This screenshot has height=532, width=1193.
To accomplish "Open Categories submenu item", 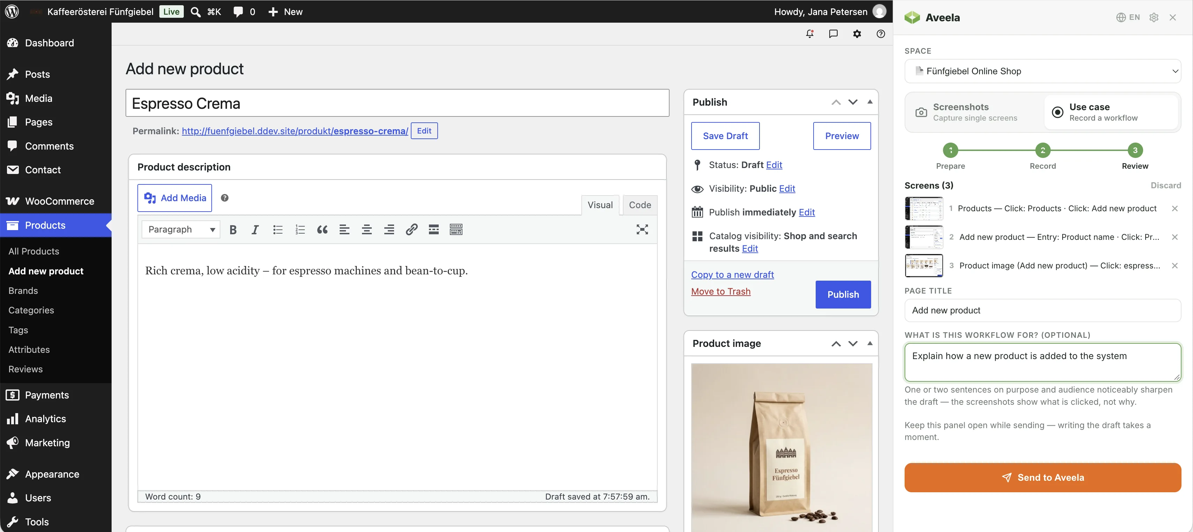I will tap(31, 310).
